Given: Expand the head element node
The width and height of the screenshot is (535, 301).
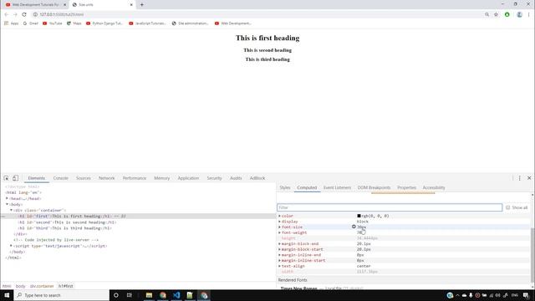Looking at the screenshot, I should pyautogui.click(x=7, y=198).
